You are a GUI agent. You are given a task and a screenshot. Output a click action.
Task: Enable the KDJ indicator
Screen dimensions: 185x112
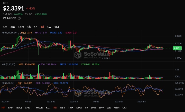[49, 108]
